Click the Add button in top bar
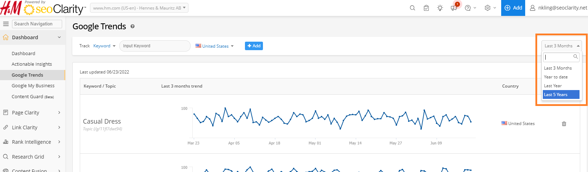Screen dimensions: 588x172 [513, 8]
